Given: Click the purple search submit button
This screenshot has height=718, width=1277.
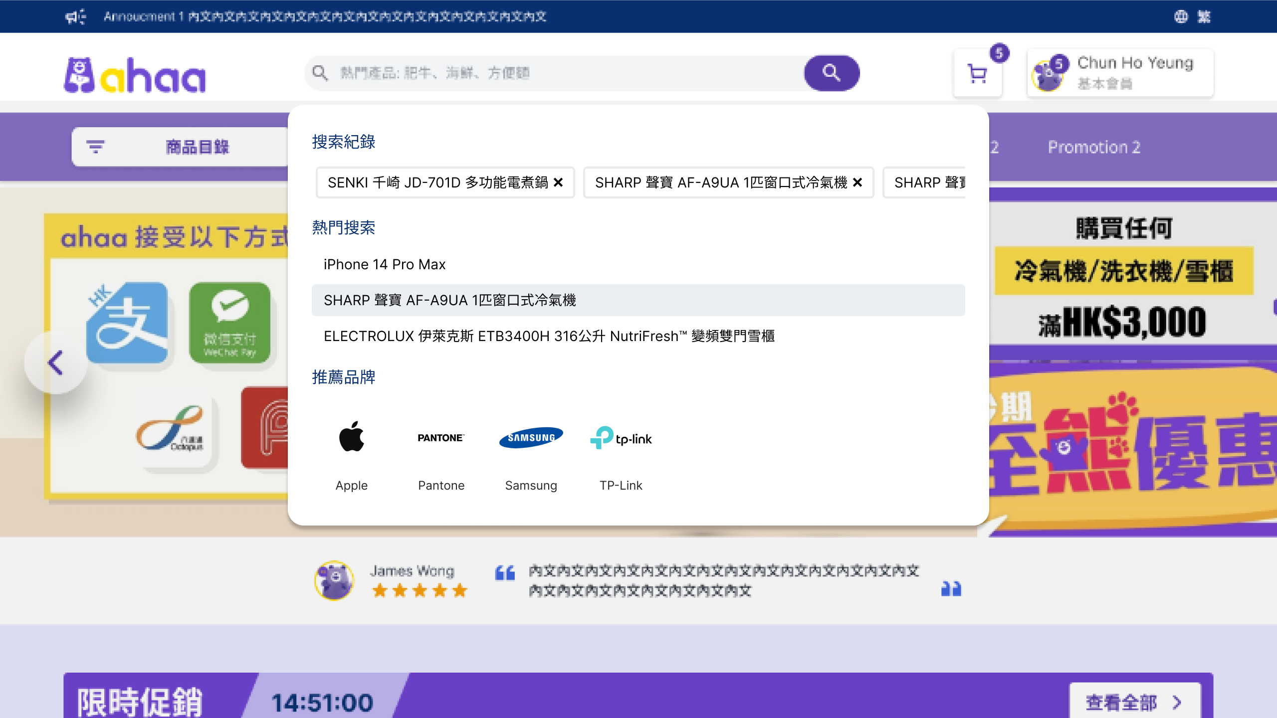Looking at the screenshot, I should point(831,73).
